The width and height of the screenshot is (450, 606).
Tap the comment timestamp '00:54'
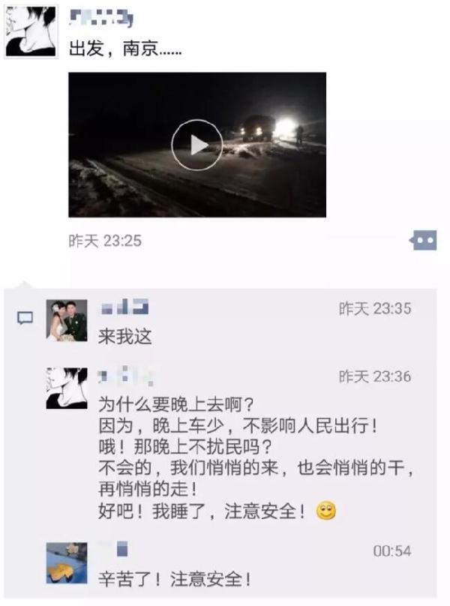(392, 550)
